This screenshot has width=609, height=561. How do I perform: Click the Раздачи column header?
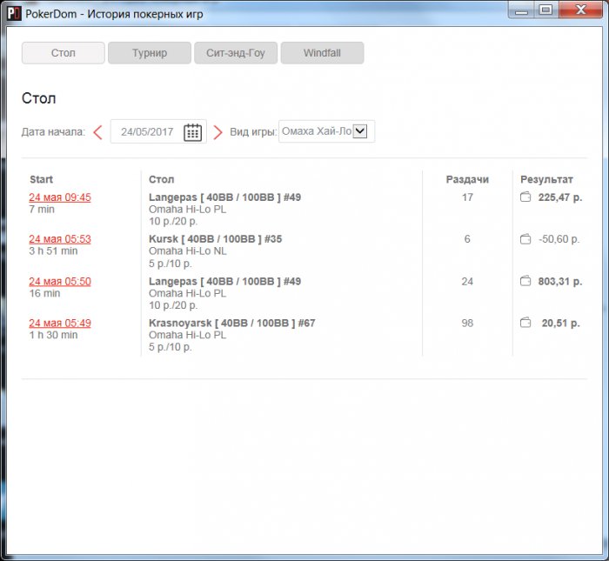point(467,179)
